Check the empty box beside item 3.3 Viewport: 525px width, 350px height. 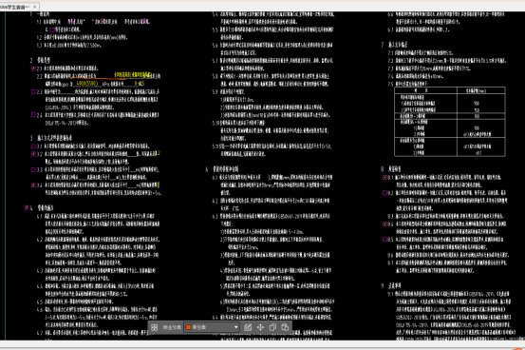point(33,169)
